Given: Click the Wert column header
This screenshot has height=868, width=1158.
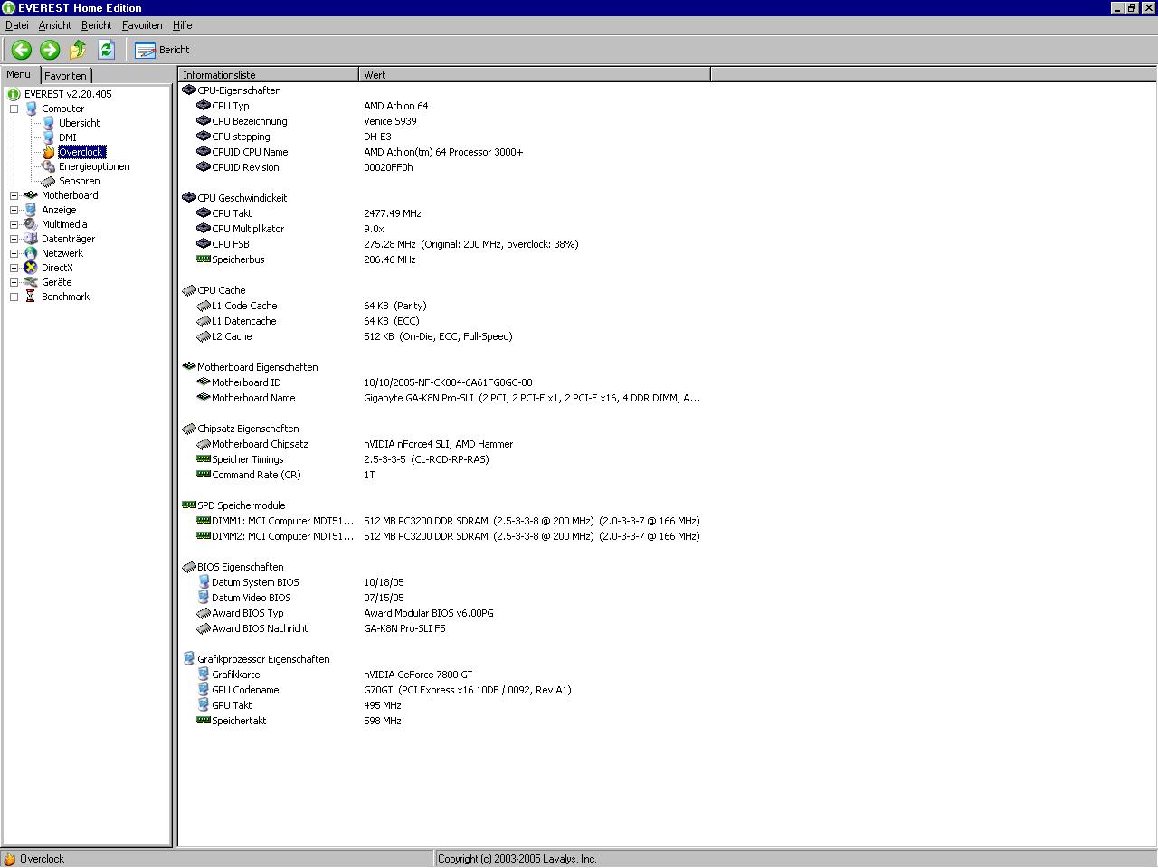Looking at the screenshot, I should 535,75.
